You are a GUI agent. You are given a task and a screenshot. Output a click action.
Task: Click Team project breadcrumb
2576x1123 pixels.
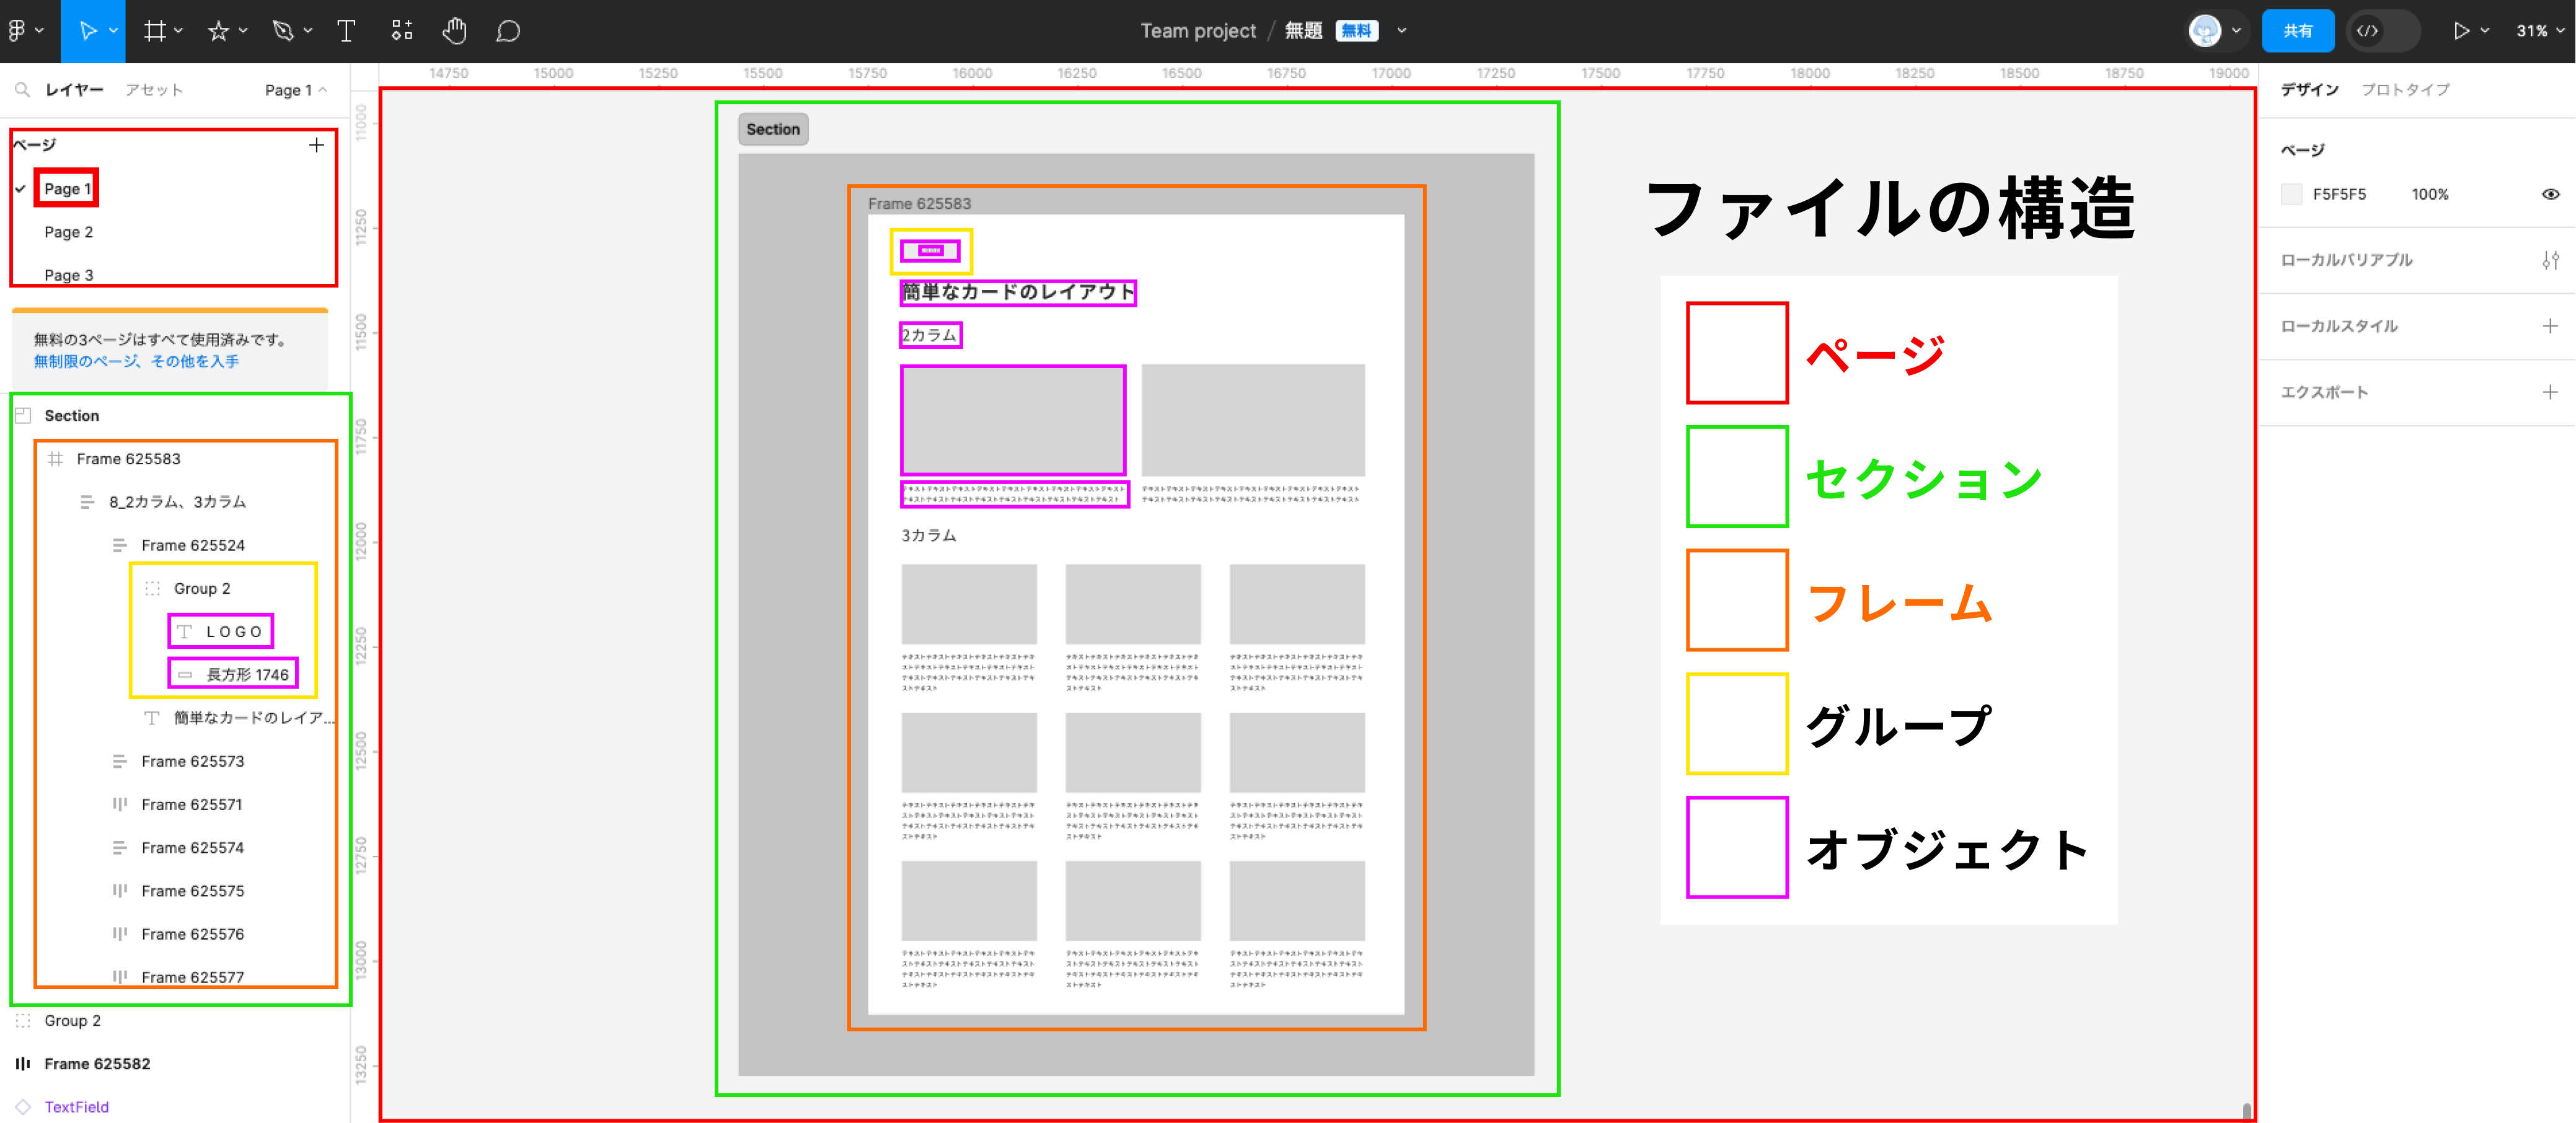tap(1198, 31)
